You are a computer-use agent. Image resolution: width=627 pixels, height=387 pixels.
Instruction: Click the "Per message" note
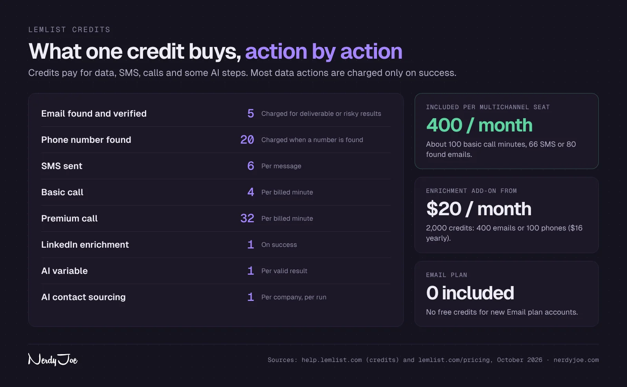281,166
